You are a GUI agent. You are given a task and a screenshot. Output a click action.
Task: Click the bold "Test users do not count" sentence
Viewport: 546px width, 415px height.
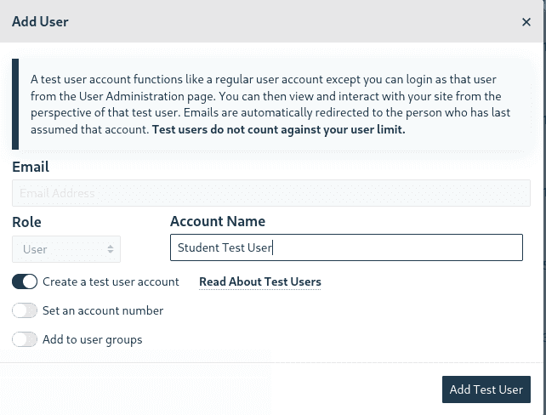pos(278,130)
